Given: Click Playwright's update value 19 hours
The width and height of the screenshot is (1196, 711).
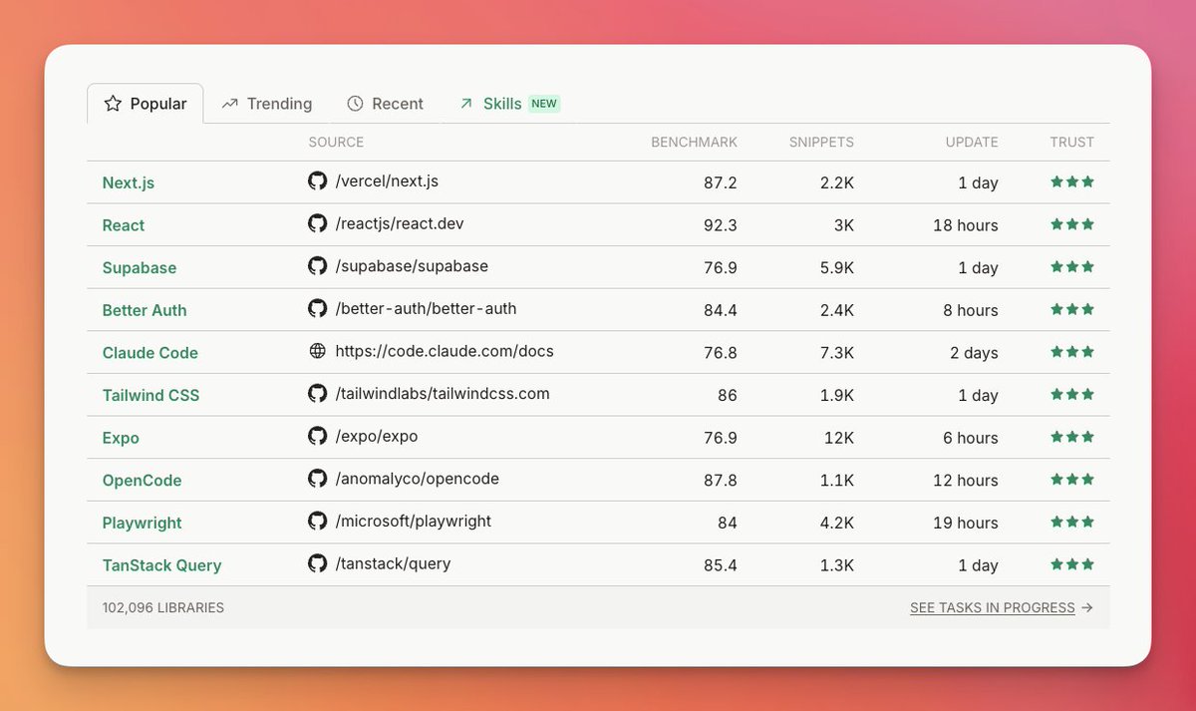Looking at the screenshot, I should pos(966,523).
